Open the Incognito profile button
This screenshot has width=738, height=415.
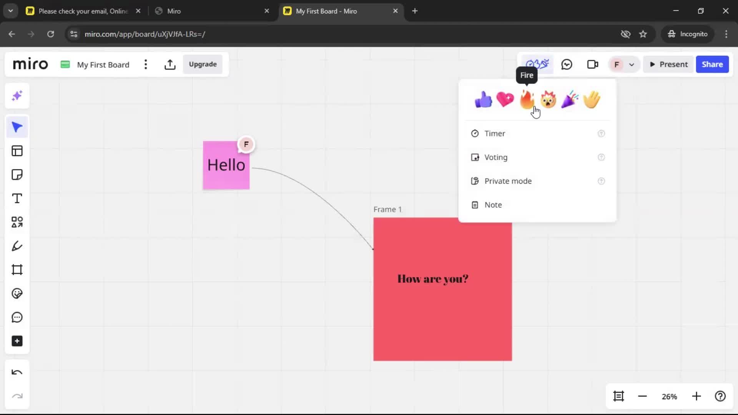687,34
